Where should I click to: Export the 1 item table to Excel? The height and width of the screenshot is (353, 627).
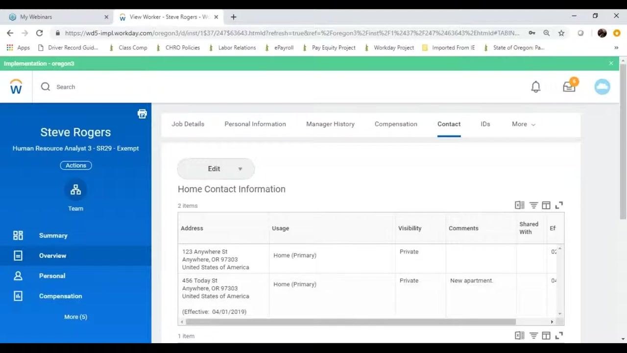tap(519, 336)
